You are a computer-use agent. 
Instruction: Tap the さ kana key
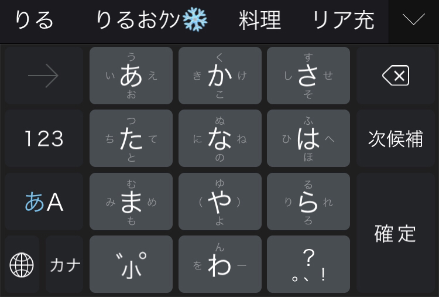tap(308, 76)
